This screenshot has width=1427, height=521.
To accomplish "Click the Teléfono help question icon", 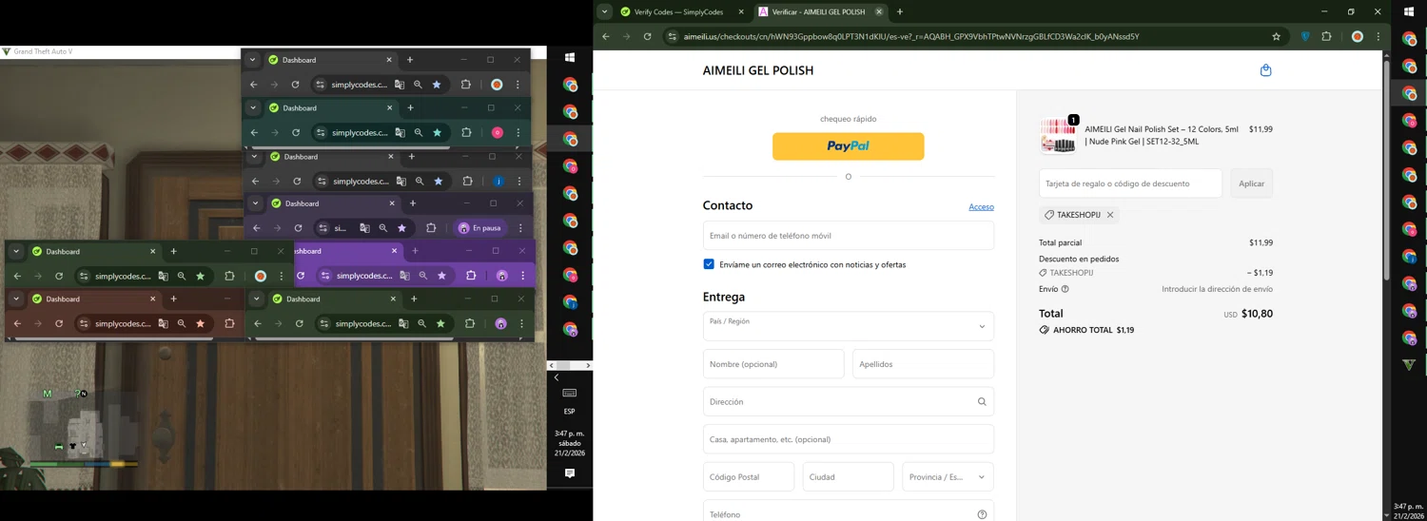I will 982,514.
